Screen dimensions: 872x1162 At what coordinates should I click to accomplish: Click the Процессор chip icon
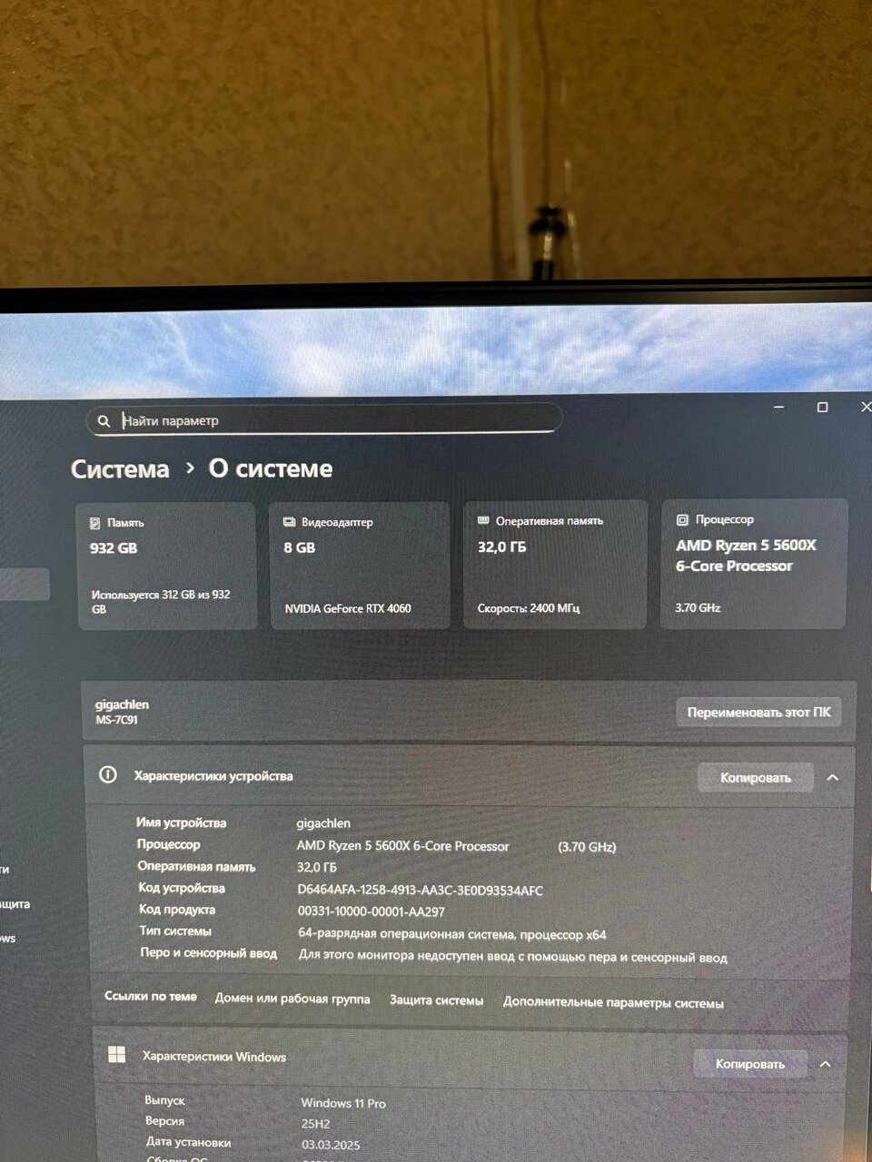(682, 519)
